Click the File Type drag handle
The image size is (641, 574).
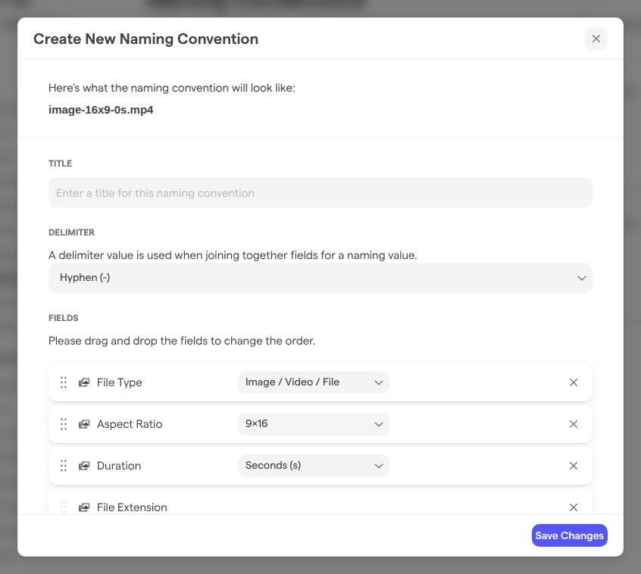click(64, 382)
